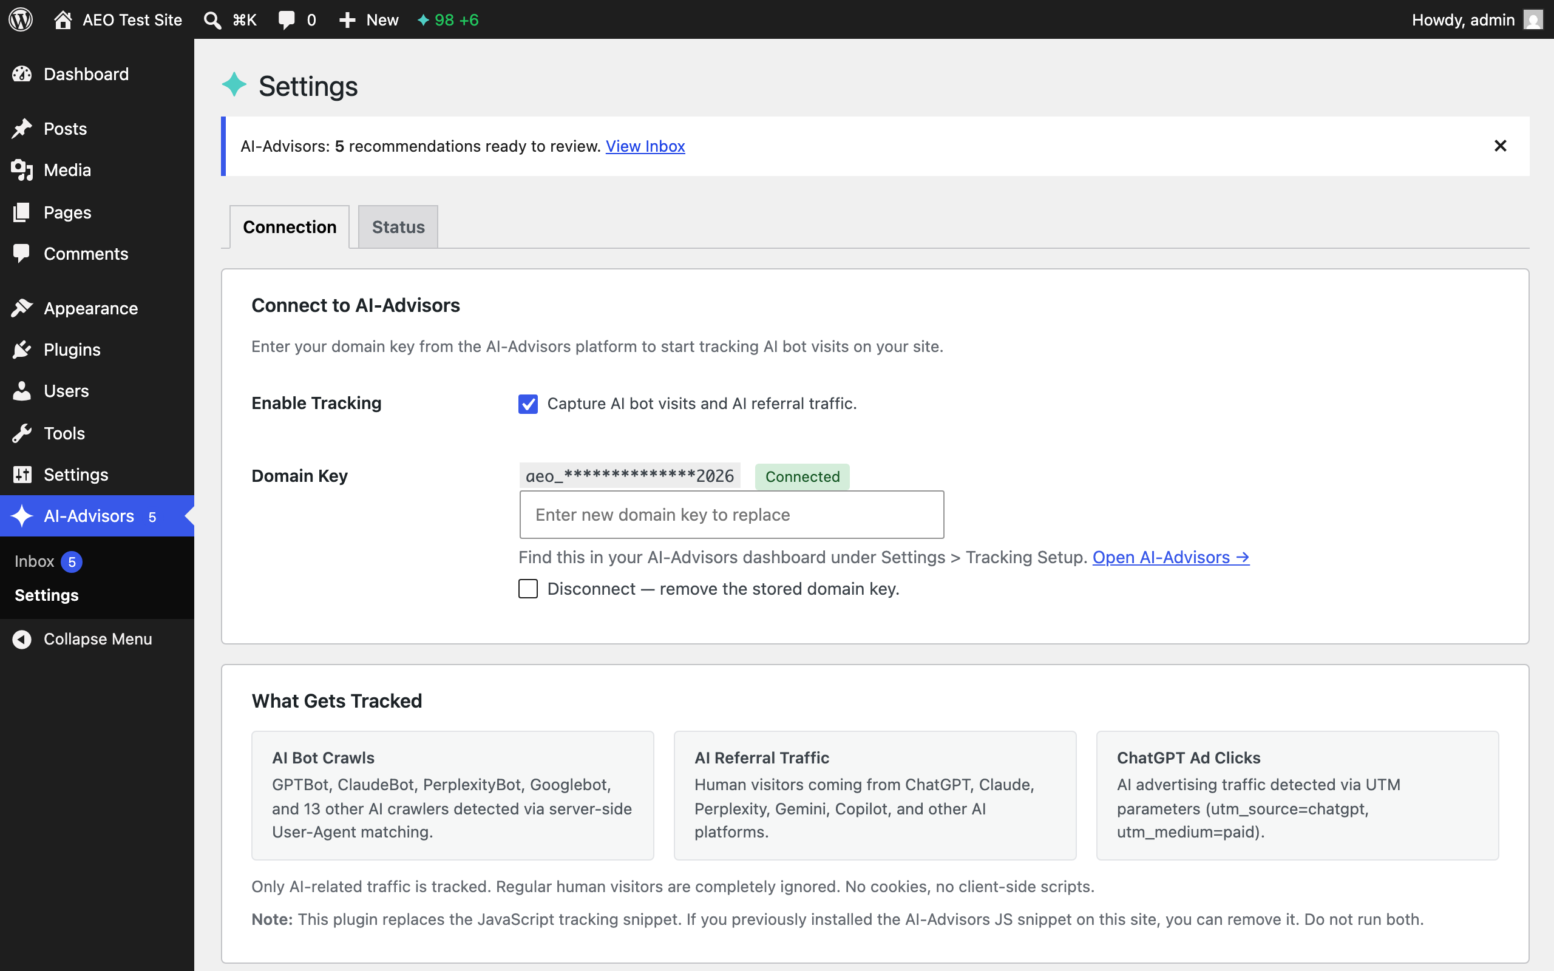Click the Domain Key label
1554x971 pixels.
pyautogui.click(x=300, y=476)
